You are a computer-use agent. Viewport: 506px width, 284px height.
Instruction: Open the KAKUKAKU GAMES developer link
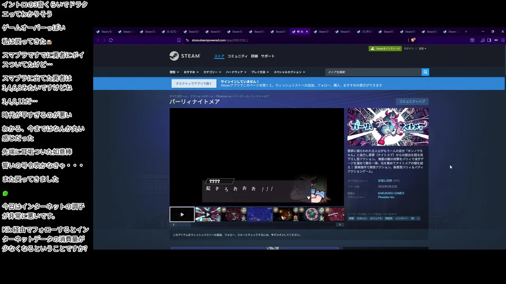391,193
